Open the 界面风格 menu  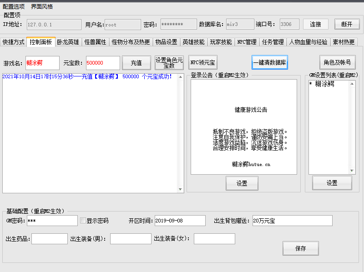point(42,6)
